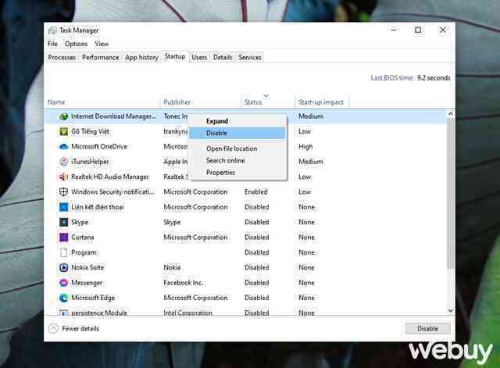Choose Properties in the context menu
500x368 pixels.
pos(237,173)
